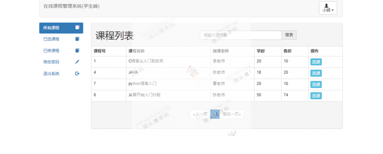Click the 从零开始入门炒股 course name

145,95
